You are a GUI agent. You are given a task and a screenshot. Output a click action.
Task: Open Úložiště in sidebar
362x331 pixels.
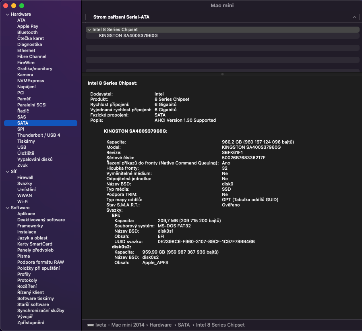(x=26, y=153)
